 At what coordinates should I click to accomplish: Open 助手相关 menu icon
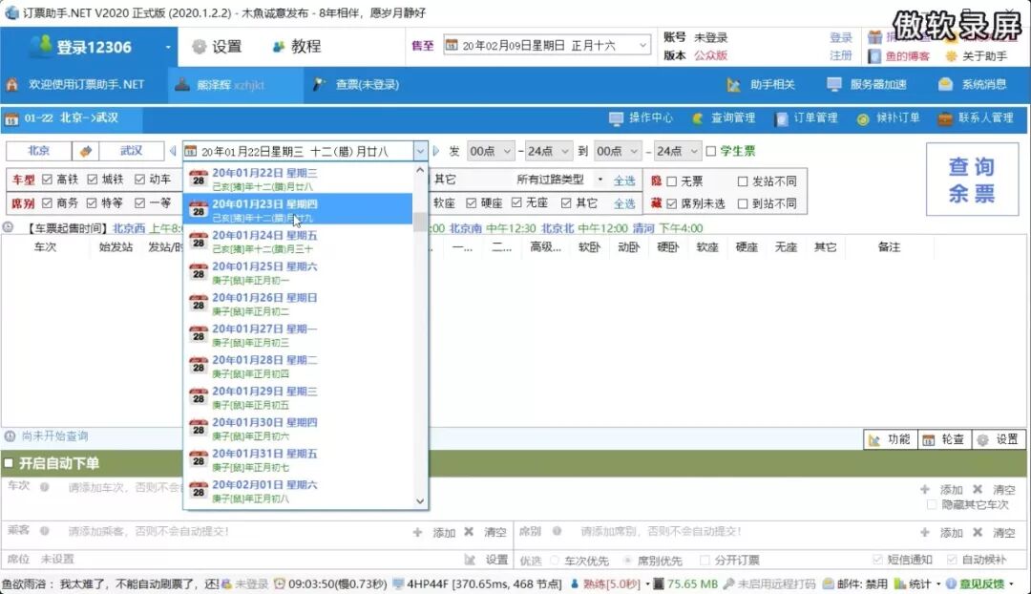[733, 85]
